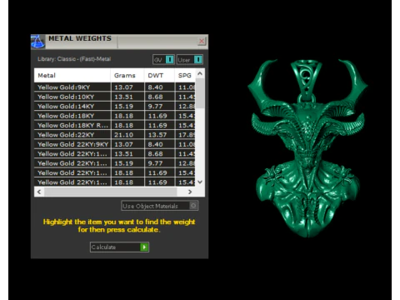Click the horizontal scrollbar thumb
Screen dimensions: 400x300
[x=111, y=192]
